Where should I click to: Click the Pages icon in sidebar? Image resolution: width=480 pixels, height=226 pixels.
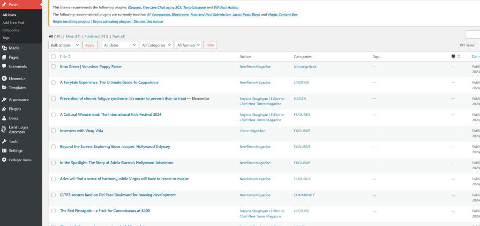tap(4, 57)
